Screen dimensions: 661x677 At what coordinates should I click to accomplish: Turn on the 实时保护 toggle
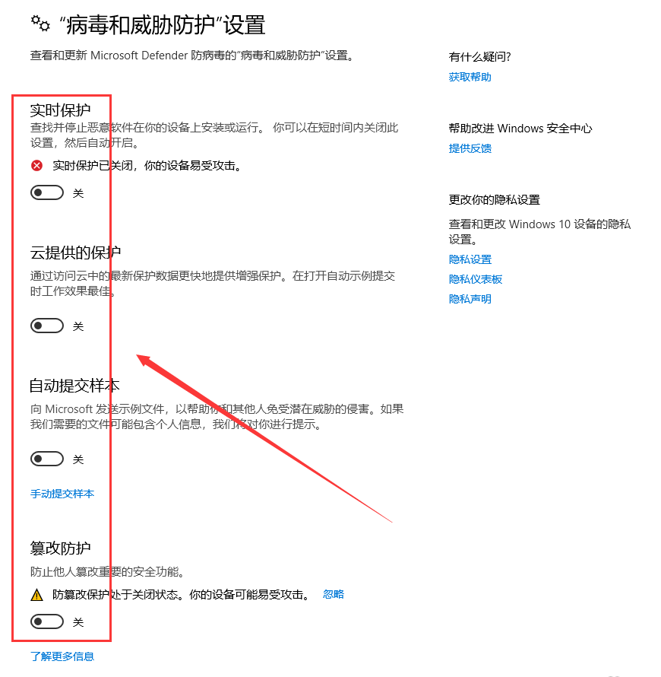click(x=47, y=192)
